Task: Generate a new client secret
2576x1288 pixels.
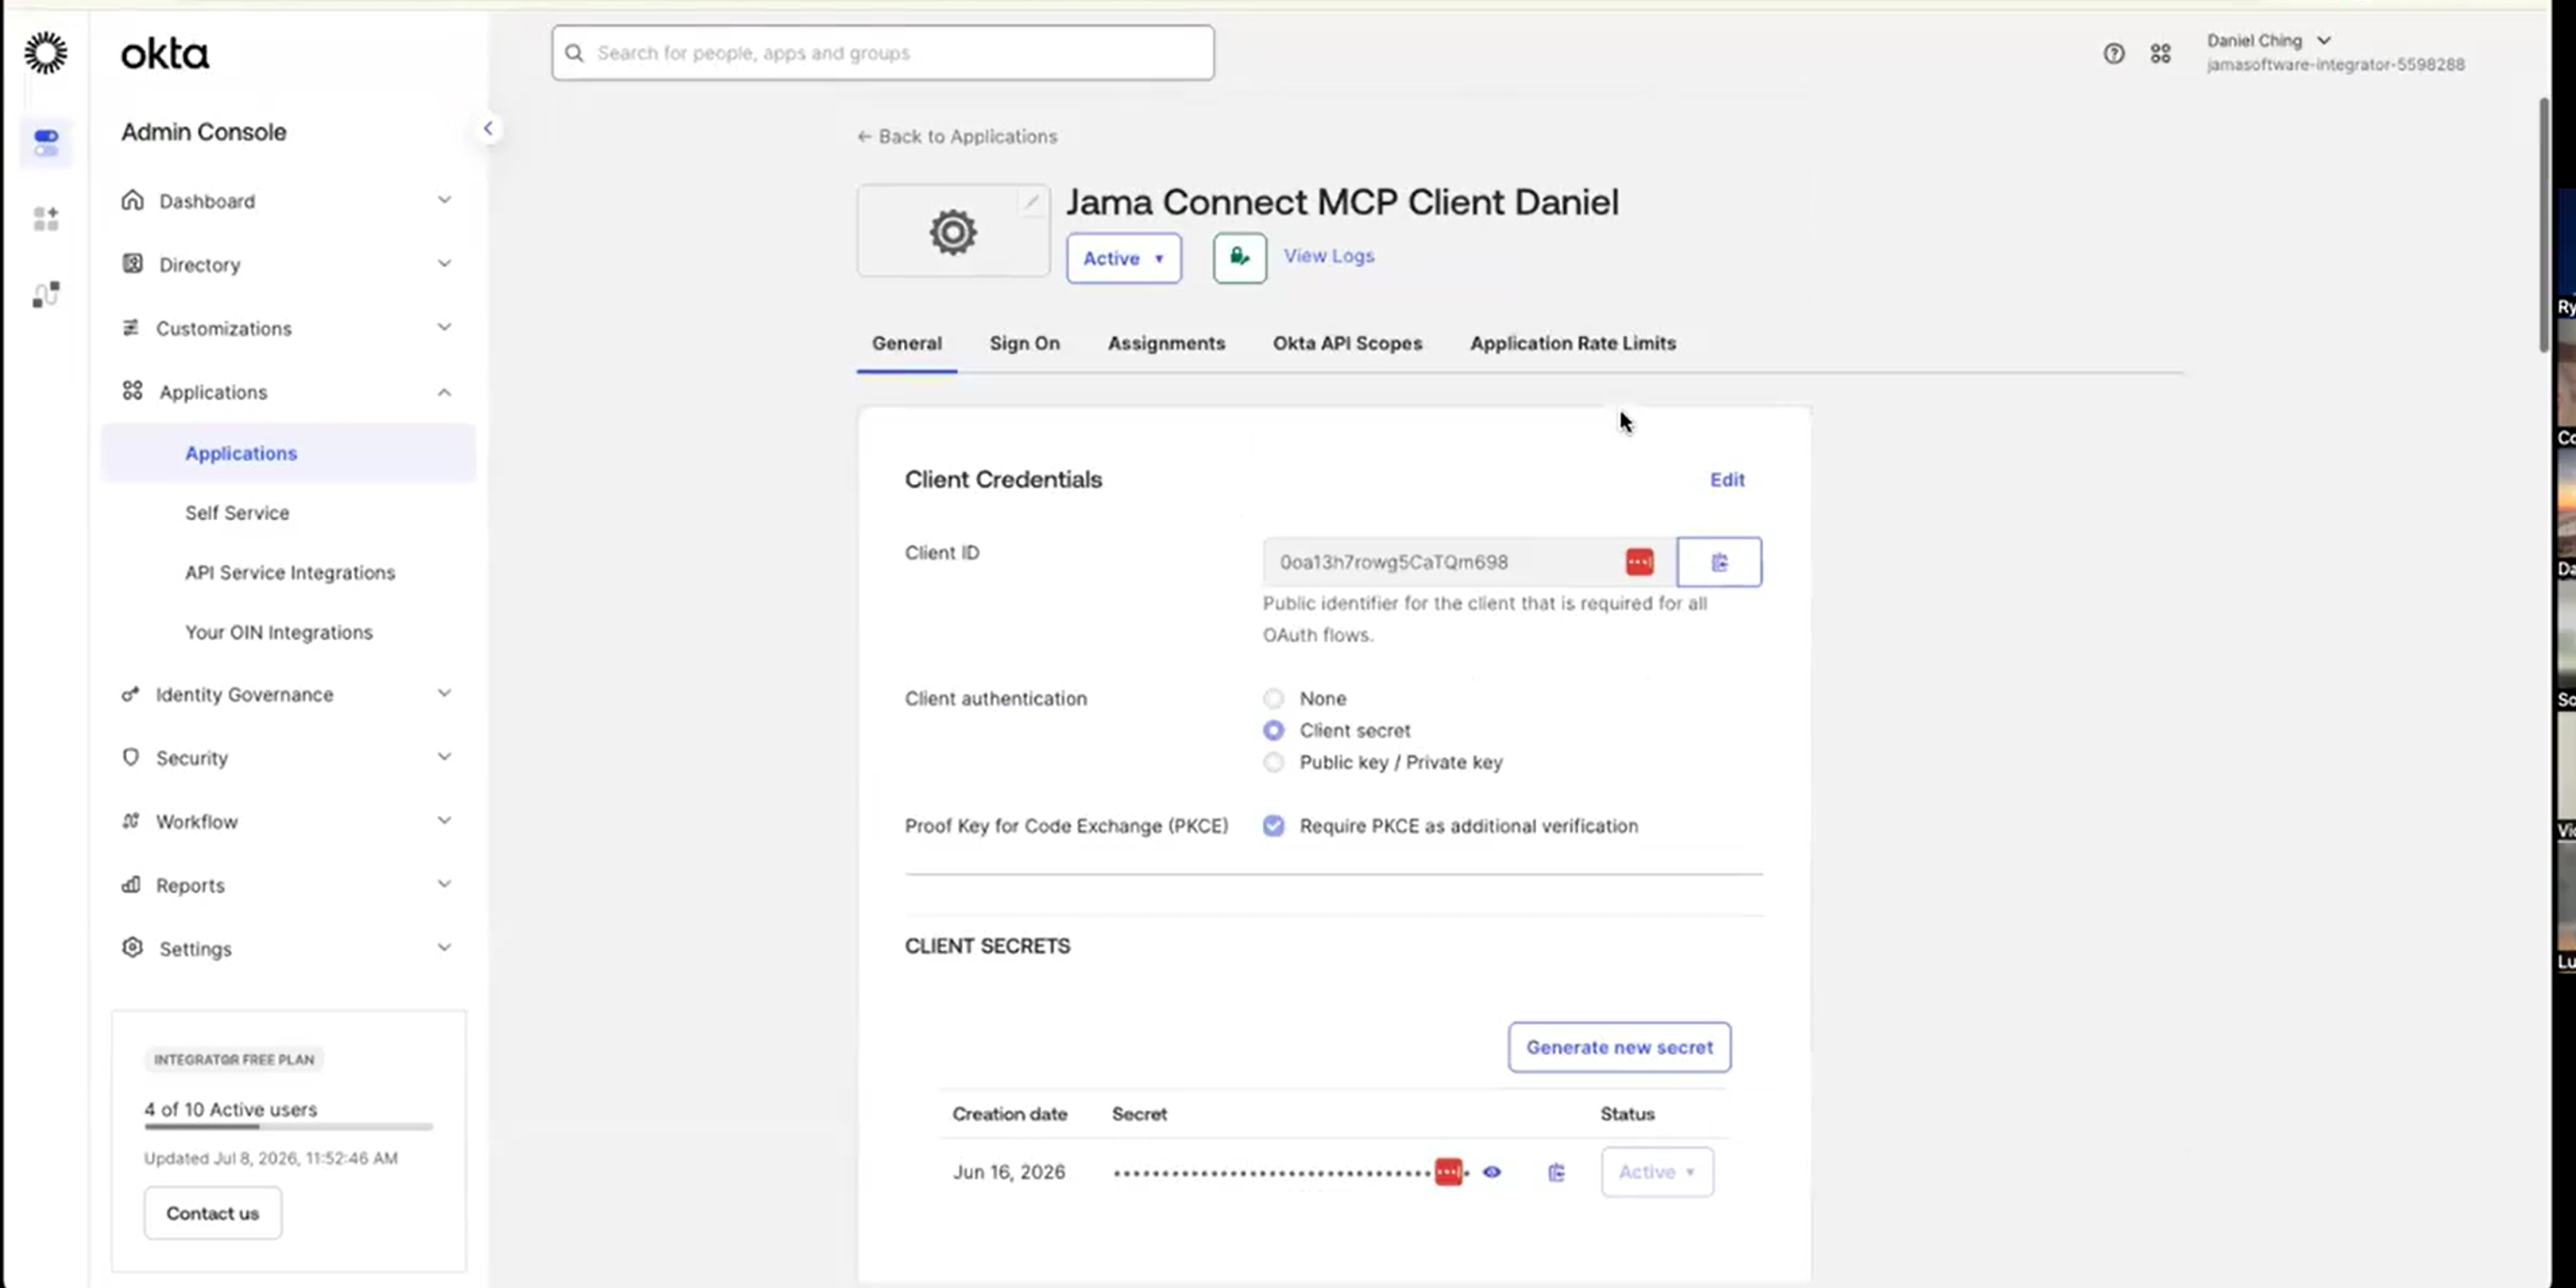Action: point(1619,1047)
